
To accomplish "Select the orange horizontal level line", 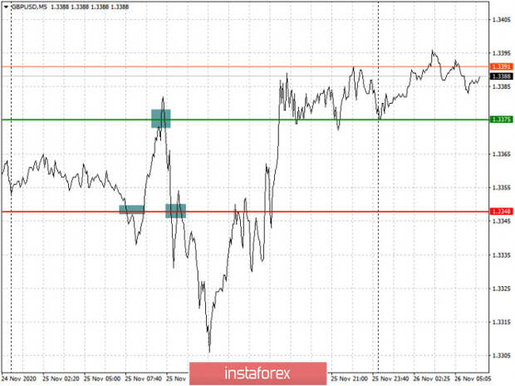I will click(249, 66).
